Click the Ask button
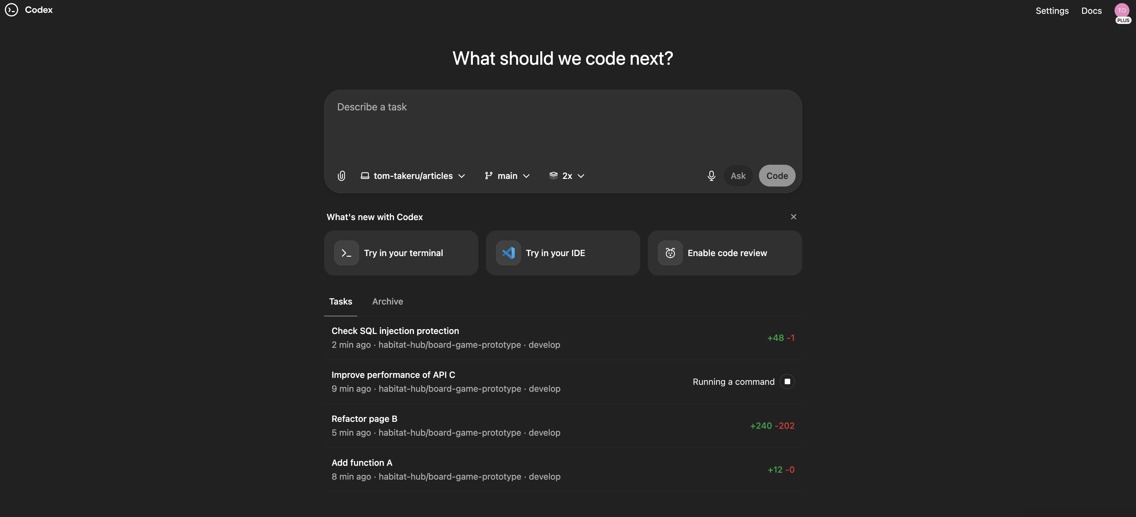Screen dimensions: 1136x517 (x=738, y=175)
